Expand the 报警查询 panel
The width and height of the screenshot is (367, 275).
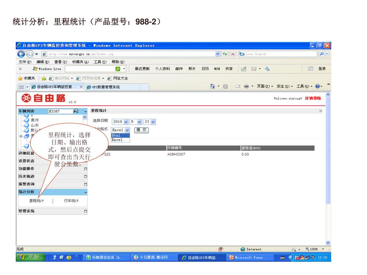coord(85,184)
